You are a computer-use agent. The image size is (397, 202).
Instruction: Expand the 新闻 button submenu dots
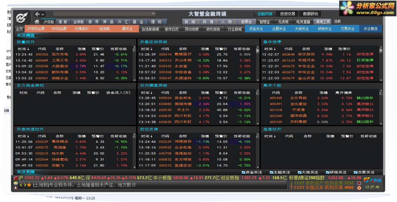point(198,22)
